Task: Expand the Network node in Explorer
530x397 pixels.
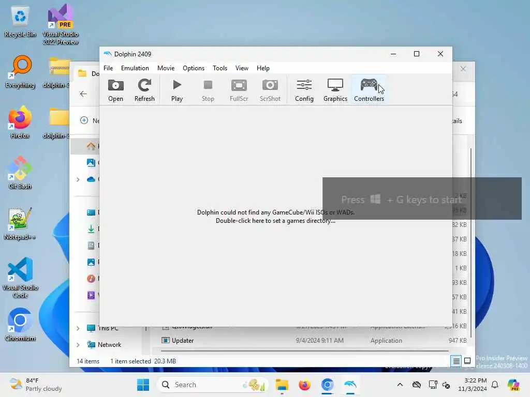Action: (78, 345)
